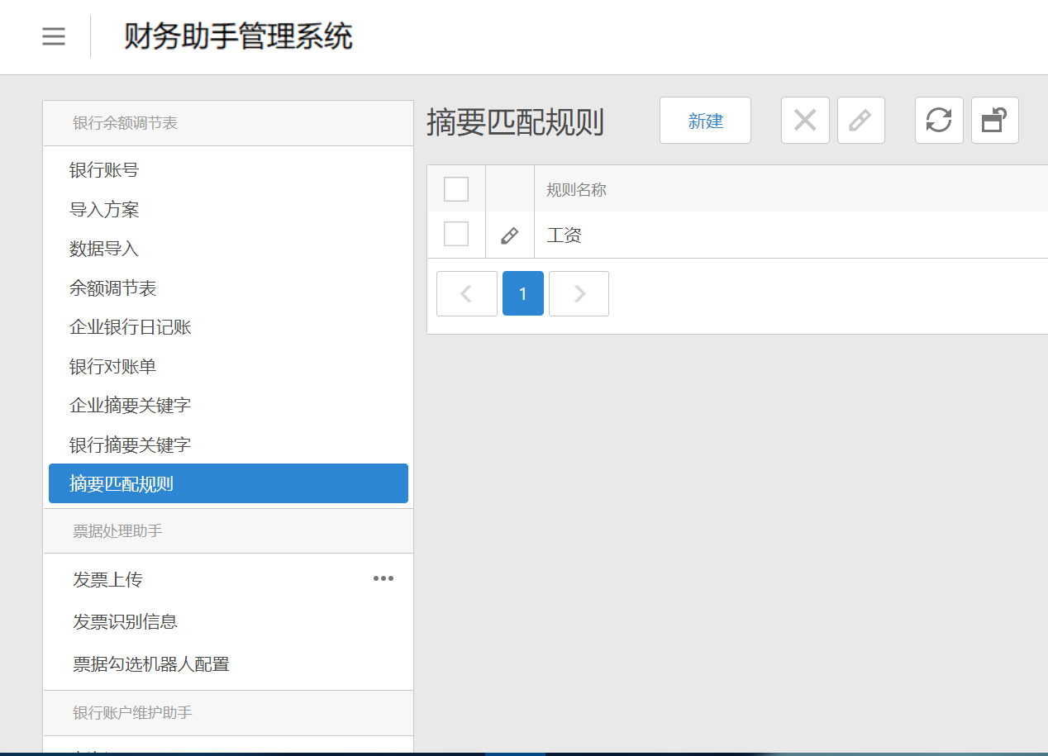Click the pencil icon beside 工资 row
The image size is (1048, 756).
click(x=510, y=235)
